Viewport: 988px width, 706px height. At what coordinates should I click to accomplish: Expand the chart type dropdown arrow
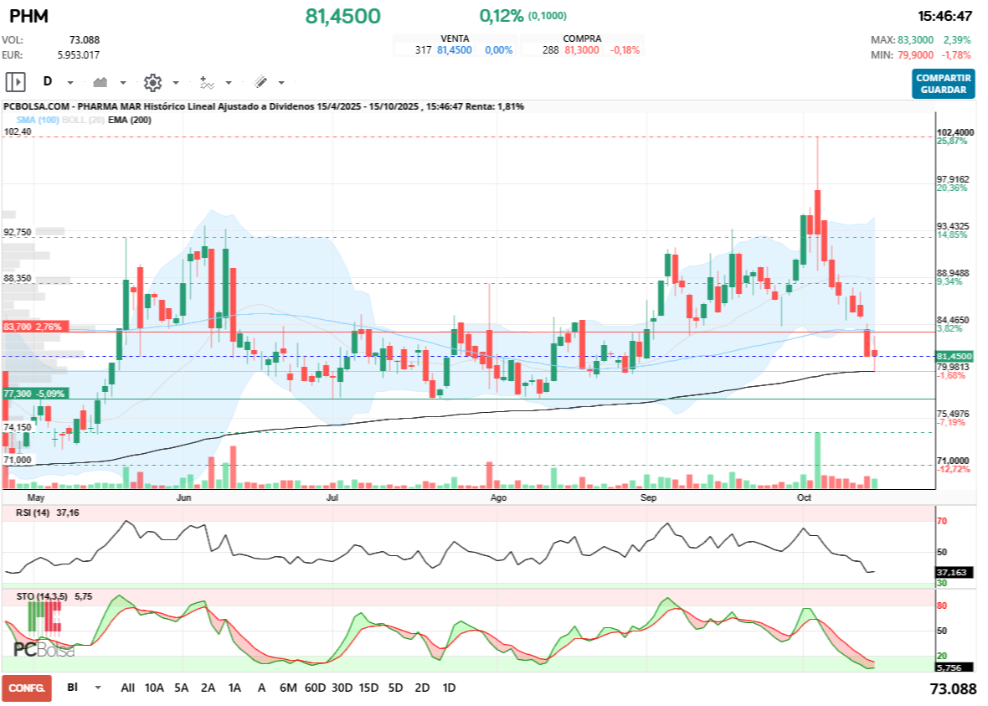pos(123,83)
